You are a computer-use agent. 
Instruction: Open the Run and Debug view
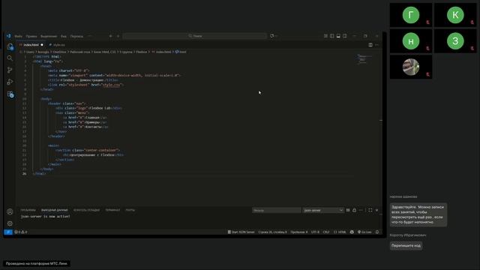10,82
